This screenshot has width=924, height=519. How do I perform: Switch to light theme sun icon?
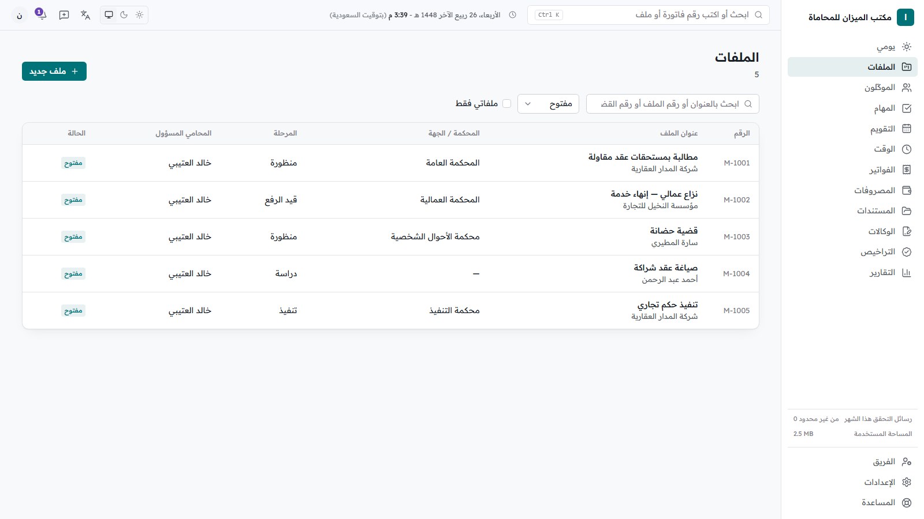click(x=139, y=15)
